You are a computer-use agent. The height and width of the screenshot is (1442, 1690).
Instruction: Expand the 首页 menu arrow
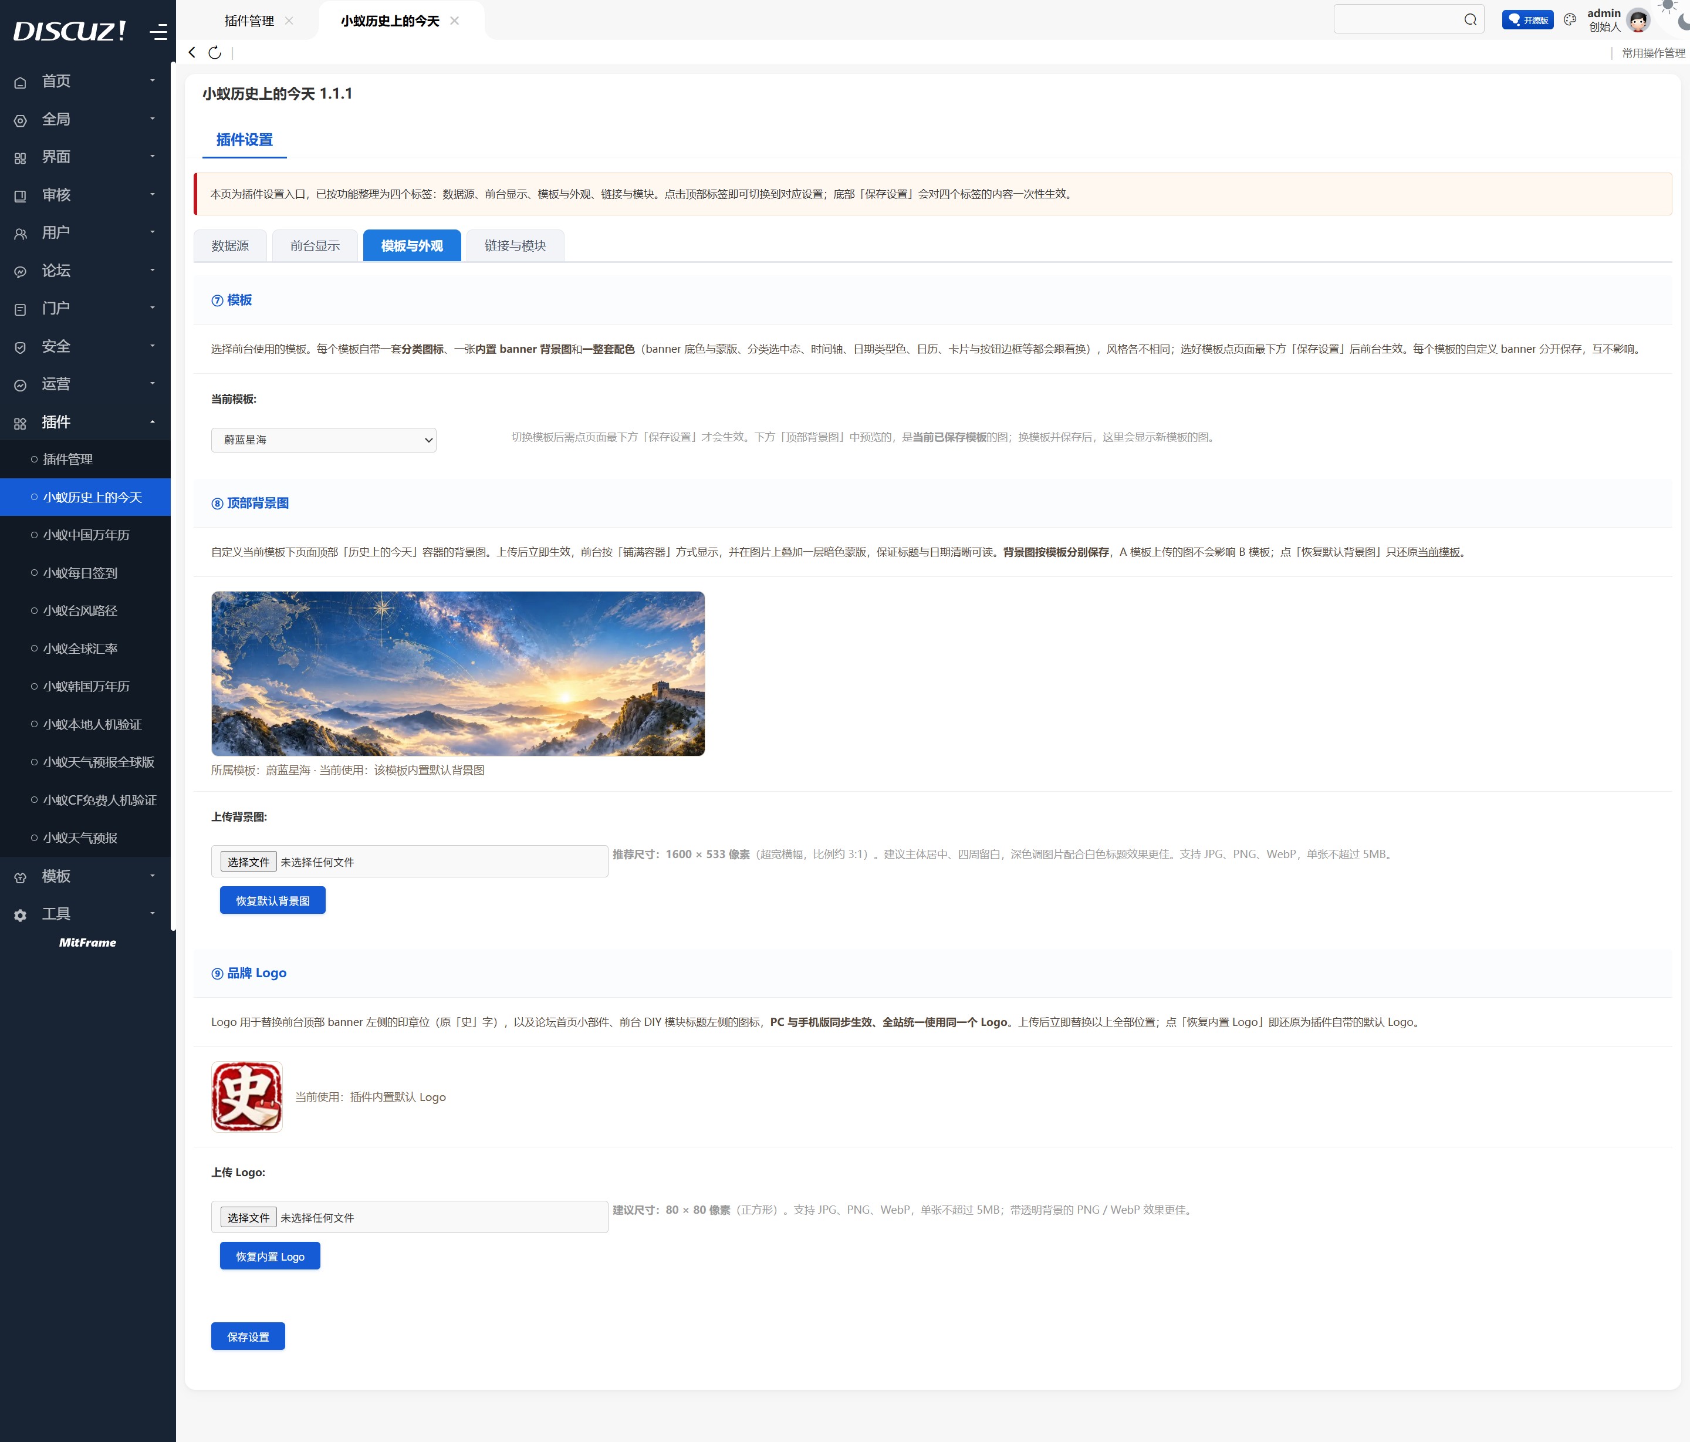[x=153, y=81]
